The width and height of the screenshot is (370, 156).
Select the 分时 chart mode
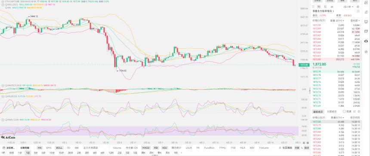tap(11, 153)
